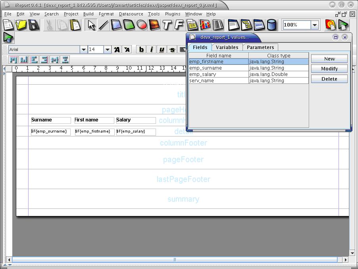Open the 100% zoom level dropdown
This screenshot has width=358, height=269.
point(314,25)
